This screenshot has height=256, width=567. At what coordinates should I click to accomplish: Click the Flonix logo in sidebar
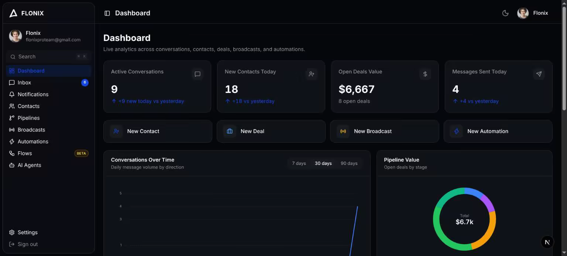click(27, 13)
